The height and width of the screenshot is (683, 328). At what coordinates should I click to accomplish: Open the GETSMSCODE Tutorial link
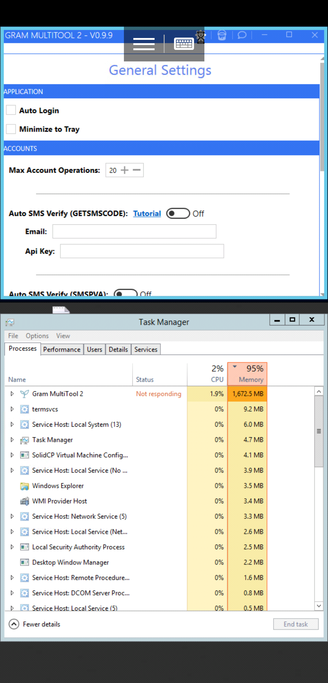[147, 213]
